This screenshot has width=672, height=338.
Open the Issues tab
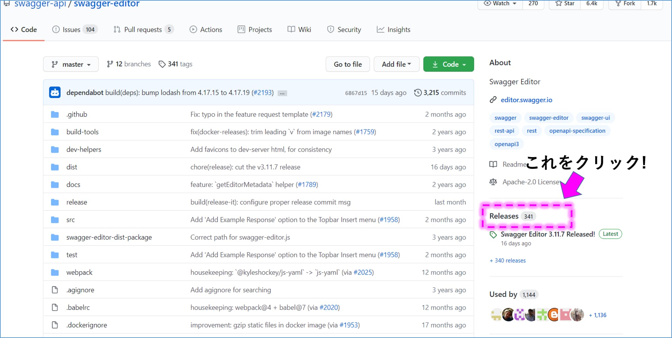click(75, 30)
